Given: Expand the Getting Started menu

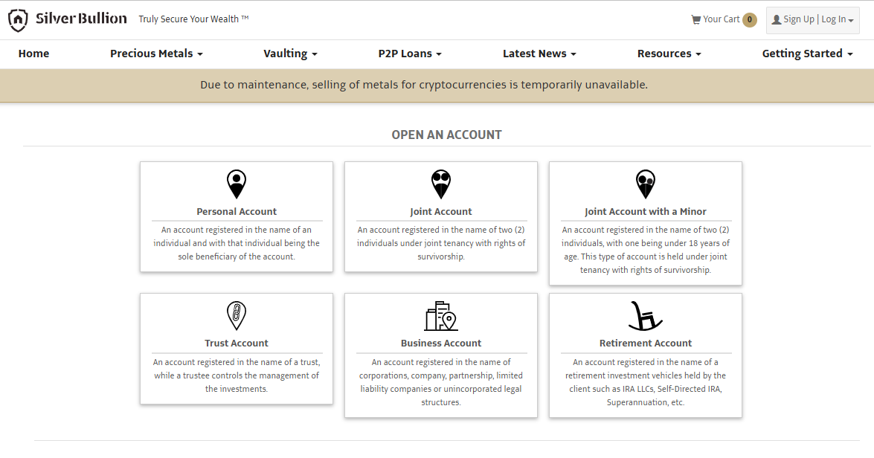Looking at the screenshot, I should click(808, 54).
